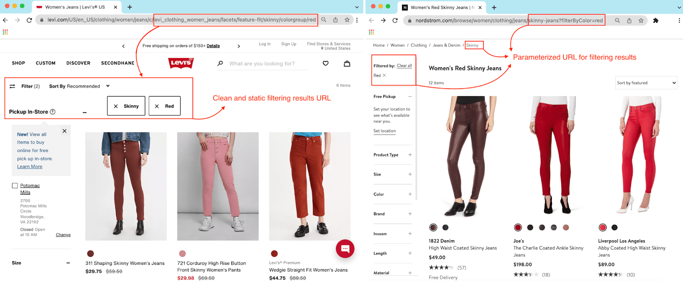Open the share icon in Nordstrom browser
The image size is (683, 289).
pos(629,20)
